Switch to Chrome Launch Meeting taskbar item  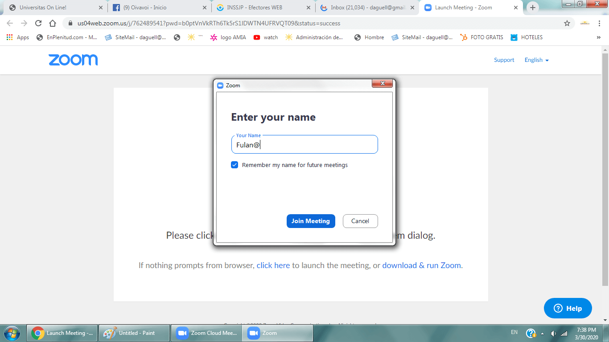pos(62,333)
